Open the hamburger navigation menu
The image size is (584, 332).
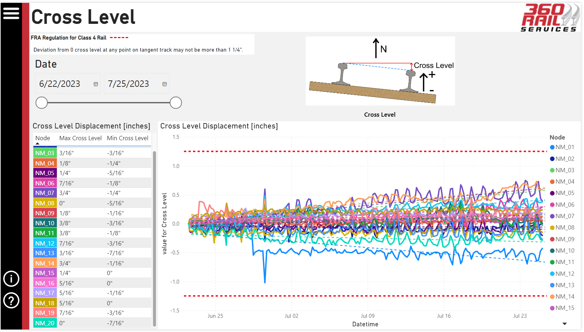[11, 13]
